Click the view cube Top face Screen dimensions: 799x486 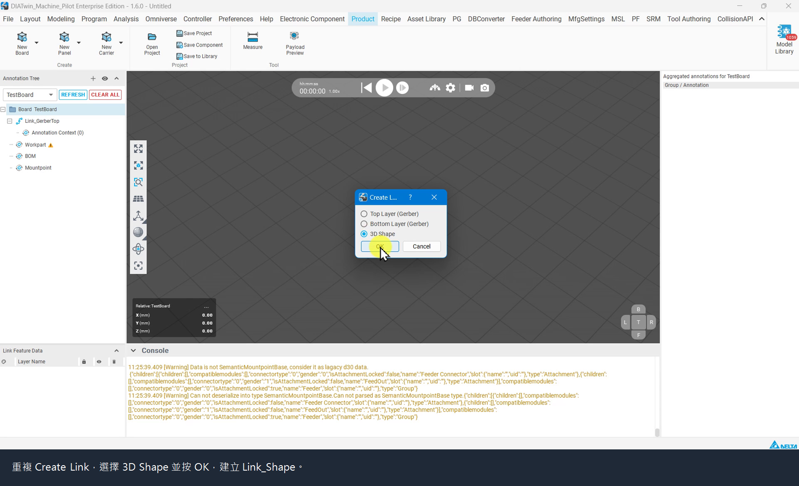click(638, 322)
